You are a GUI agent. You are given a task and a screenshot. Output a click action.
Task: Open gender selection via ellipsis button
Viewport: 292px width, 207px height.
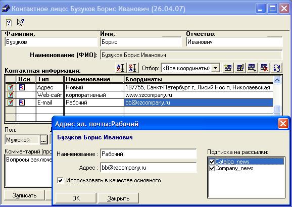[x=43, y=140]
